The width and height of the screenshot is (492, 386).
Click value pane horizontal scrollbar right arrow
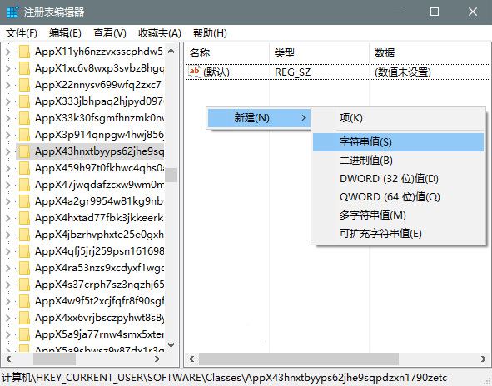tap(484, 359)
